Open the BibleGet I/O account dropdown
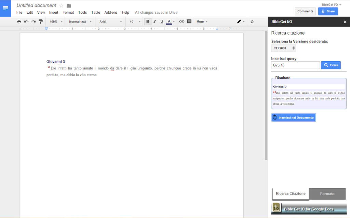This screenshot has width=350, height=218. point(331,5)
